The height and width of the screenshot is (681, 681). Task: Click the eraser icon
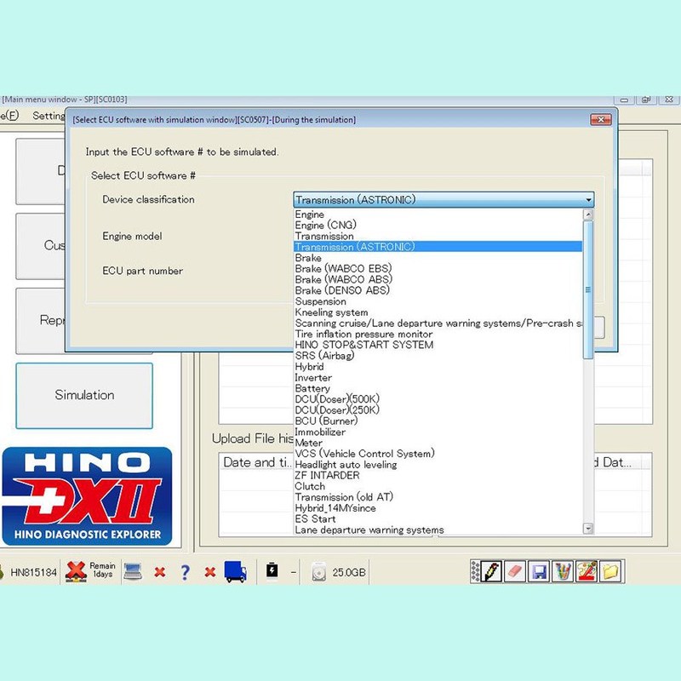[x=515, y=572]
